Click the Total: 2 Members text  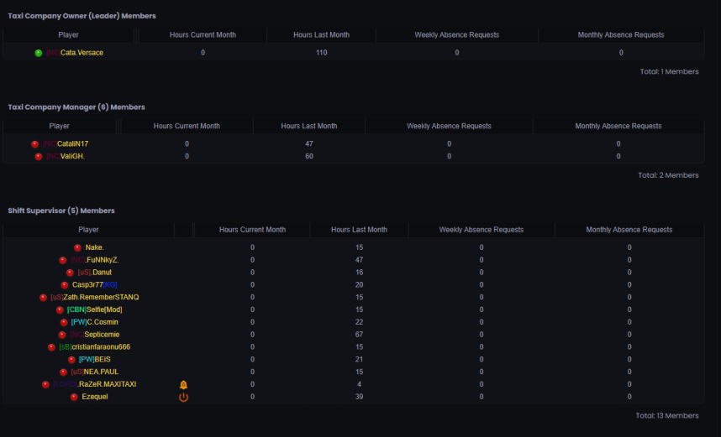point(668,175)
